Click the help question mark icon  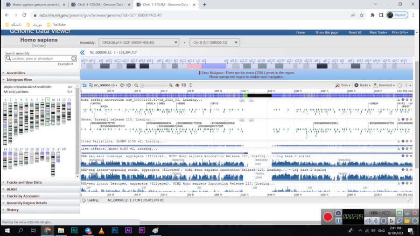[x=406, y=85]
